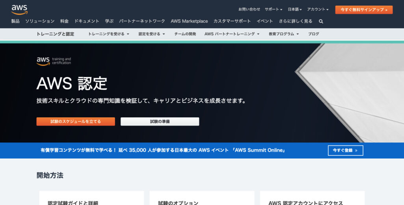Click 試験の準備 button
This screenshot has width=404, height=205.
point(160,122)
